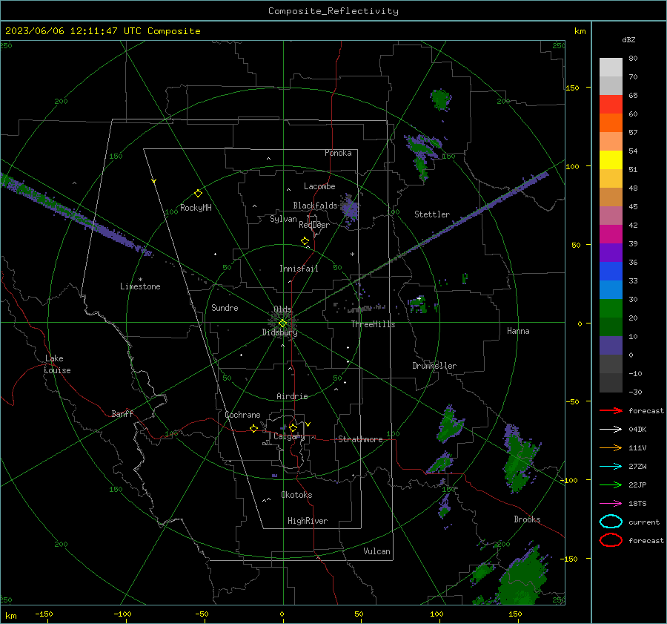The width and height of the screenshot is (667, 624).
Task: Select the light gray 80 dBZ swatch
Action: tap(611, 67)
